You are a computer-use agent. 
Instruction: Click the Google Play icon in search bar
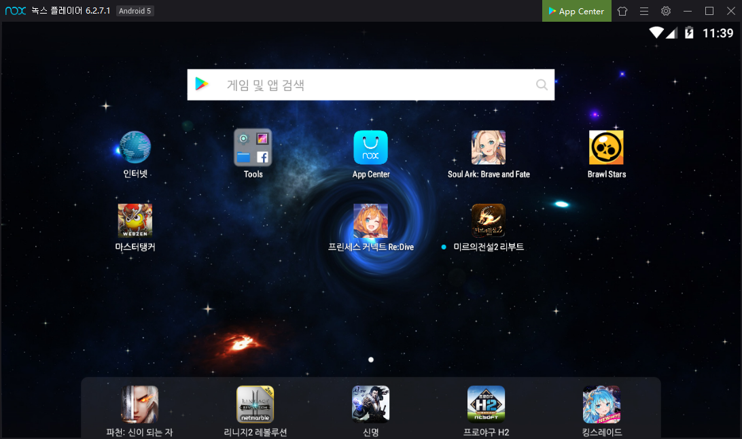point(202,84)
